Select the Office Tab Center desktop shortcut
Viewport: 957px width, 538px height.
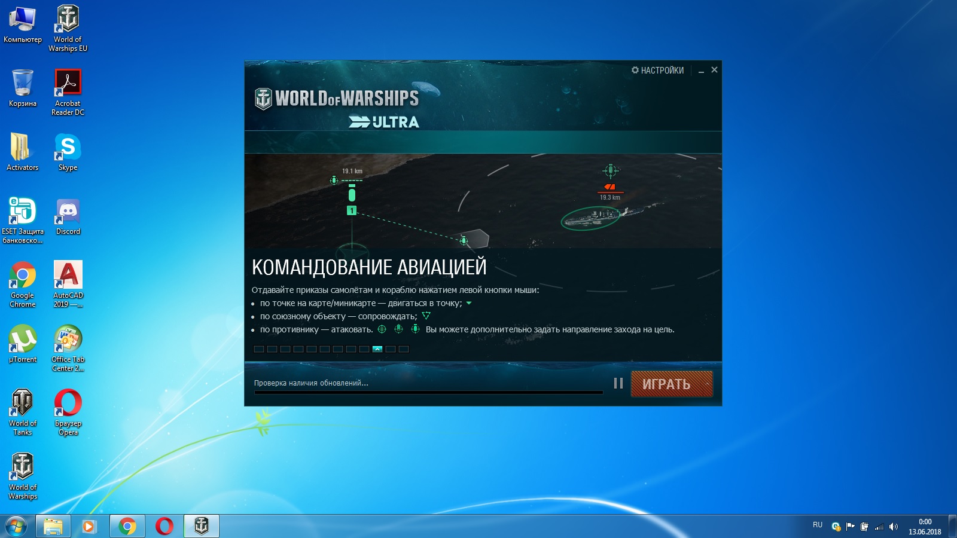coord(68,349)
